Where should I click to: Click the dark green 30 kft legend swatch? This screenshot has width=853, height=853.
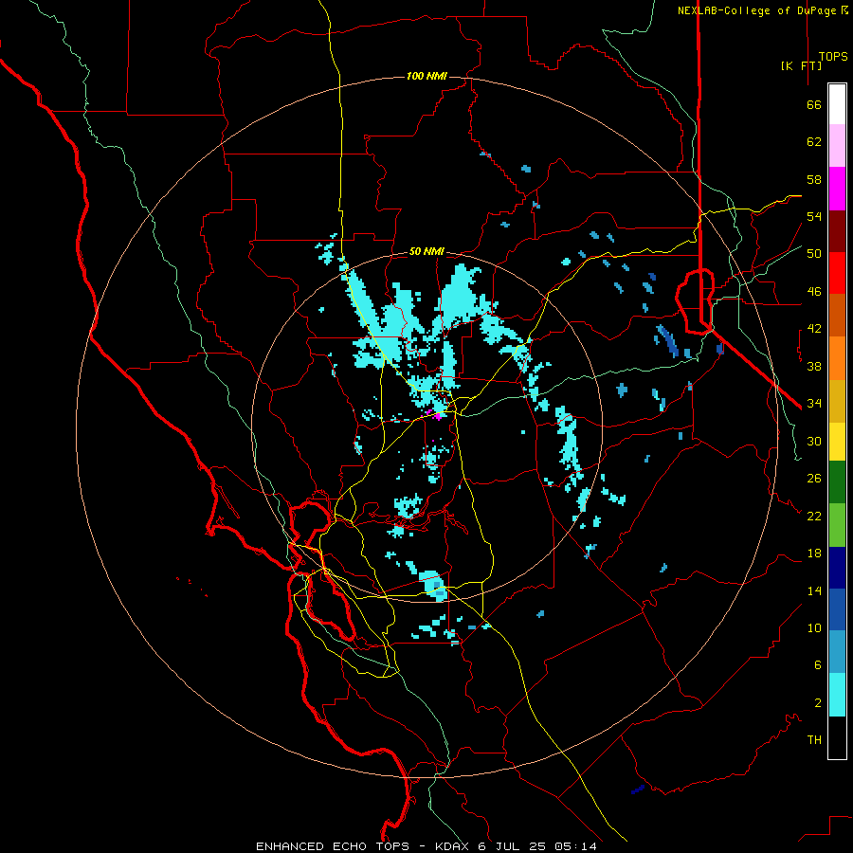coord(837,482)
